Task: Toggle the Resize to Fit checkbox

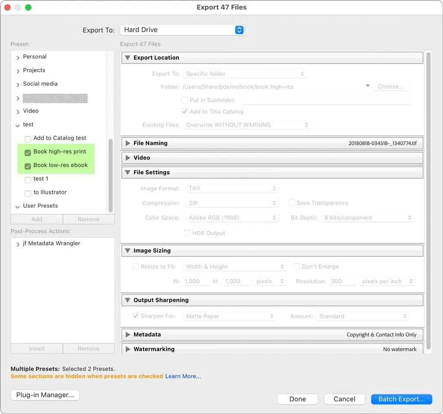Action: (x=135, y=266)
